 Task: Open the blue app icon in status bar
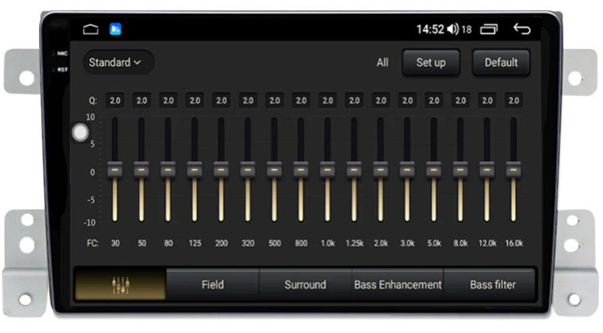[115, 30]
